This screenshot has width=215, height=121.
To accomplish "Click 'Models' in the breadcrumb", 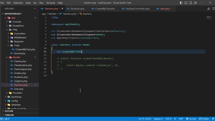I will point(52,14).
